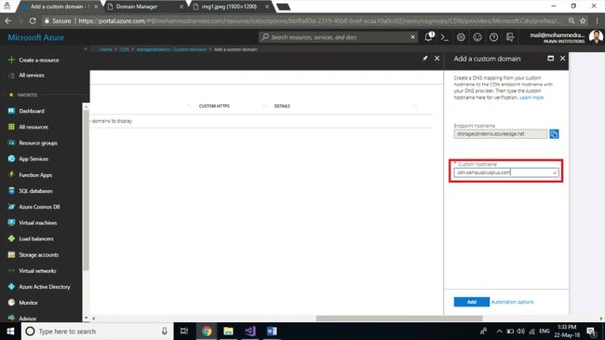
Task: Search resources, services, and docs box
Action: 338,37
